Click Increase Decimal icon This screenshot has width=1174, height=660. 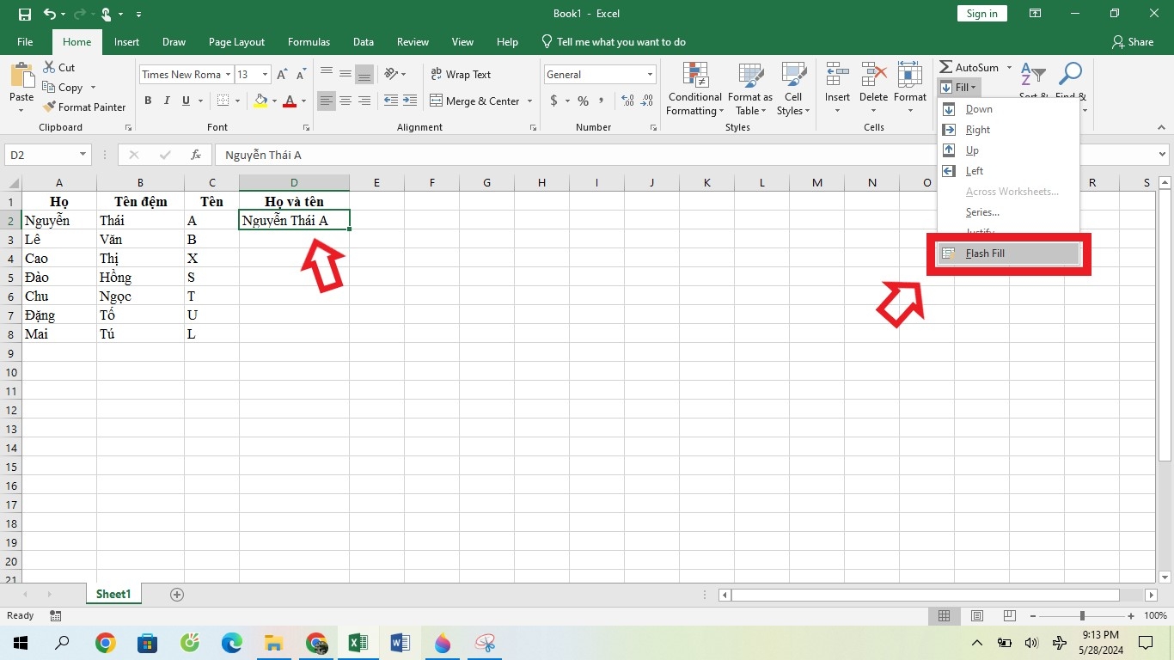click(x=625, y=101)
